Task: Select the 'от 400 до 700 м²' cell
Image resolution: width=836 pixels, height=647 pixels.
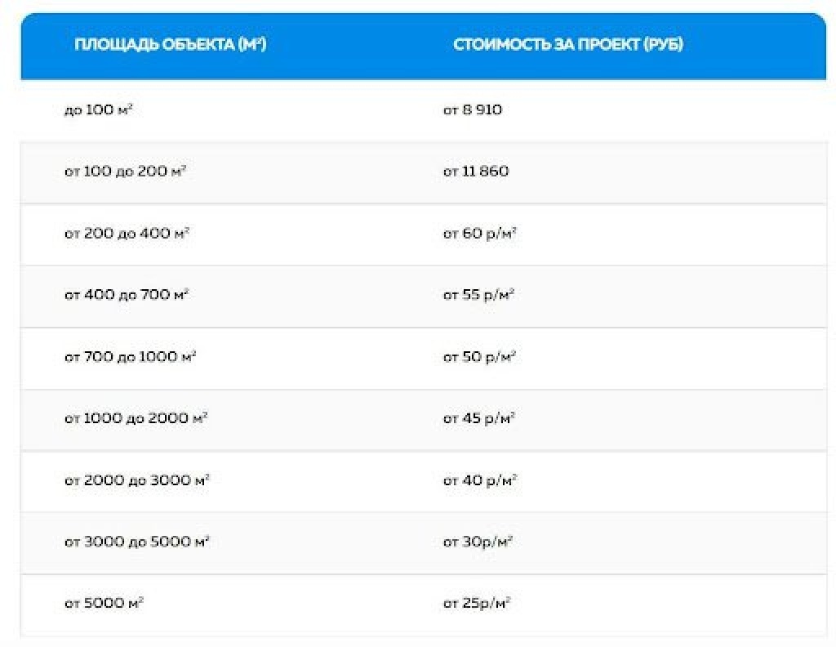Action: click(127, 295)
